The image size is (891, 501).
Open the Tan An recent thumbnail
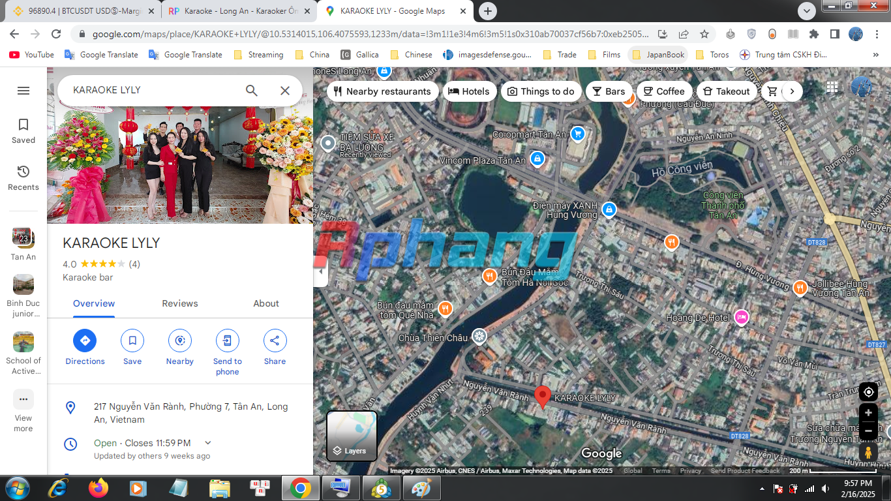tap(23, 243)
